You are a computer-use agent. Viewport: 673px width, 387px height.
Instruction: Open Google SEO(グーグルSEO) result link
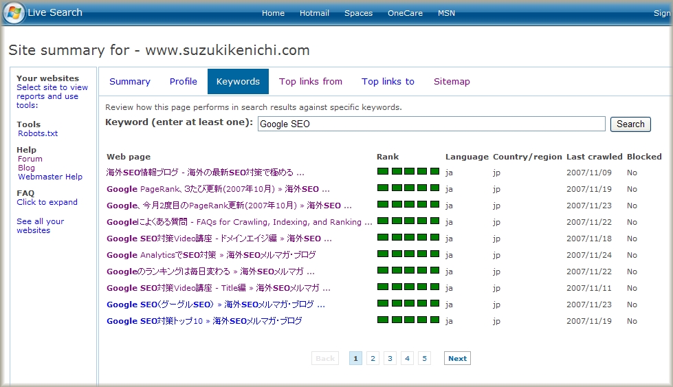pyautogui.click(x=216, y=305)
